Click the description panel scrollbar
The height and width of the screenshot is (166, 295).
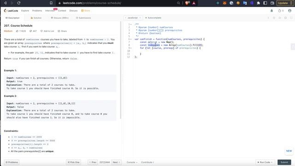[x=121, y=70]
